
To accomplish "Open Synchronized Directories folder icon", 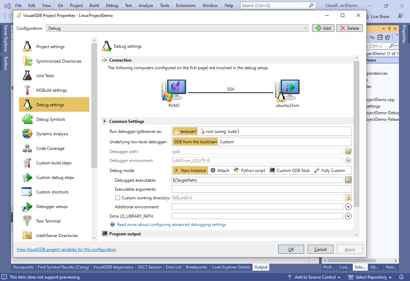I will (27, 61).
